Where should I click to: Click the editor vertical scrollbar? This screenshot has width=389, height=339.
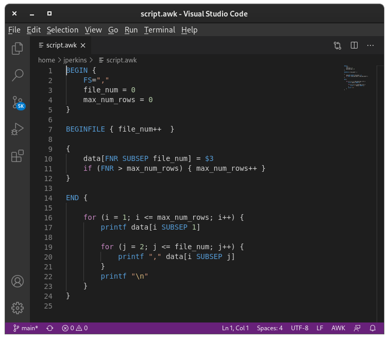380,194
